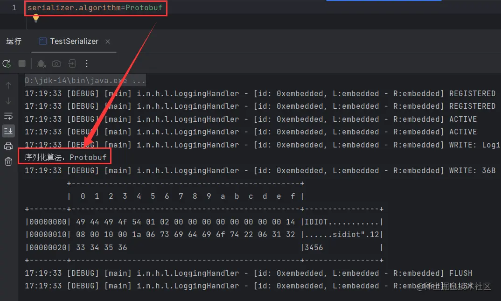Click the down arrow stack trace icon

coord(8,101)
